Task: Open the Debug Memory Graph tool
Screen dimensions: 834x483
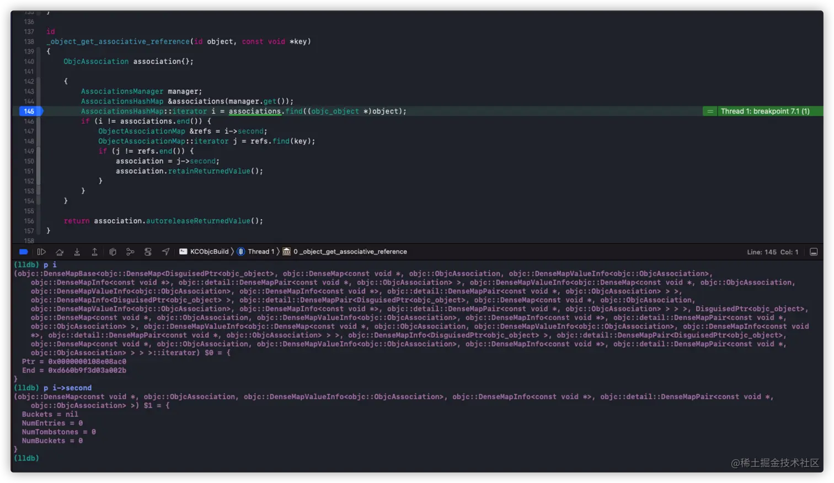Action: [x=130, y=252]
